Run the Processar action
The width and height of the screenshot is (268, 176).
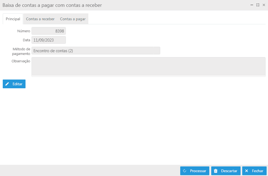[x=195, y=171]
